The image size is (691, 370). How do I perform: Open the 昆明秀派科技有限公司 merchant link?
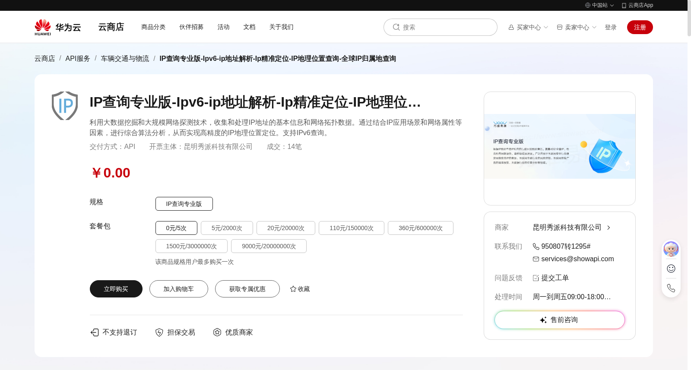point(567,228)
